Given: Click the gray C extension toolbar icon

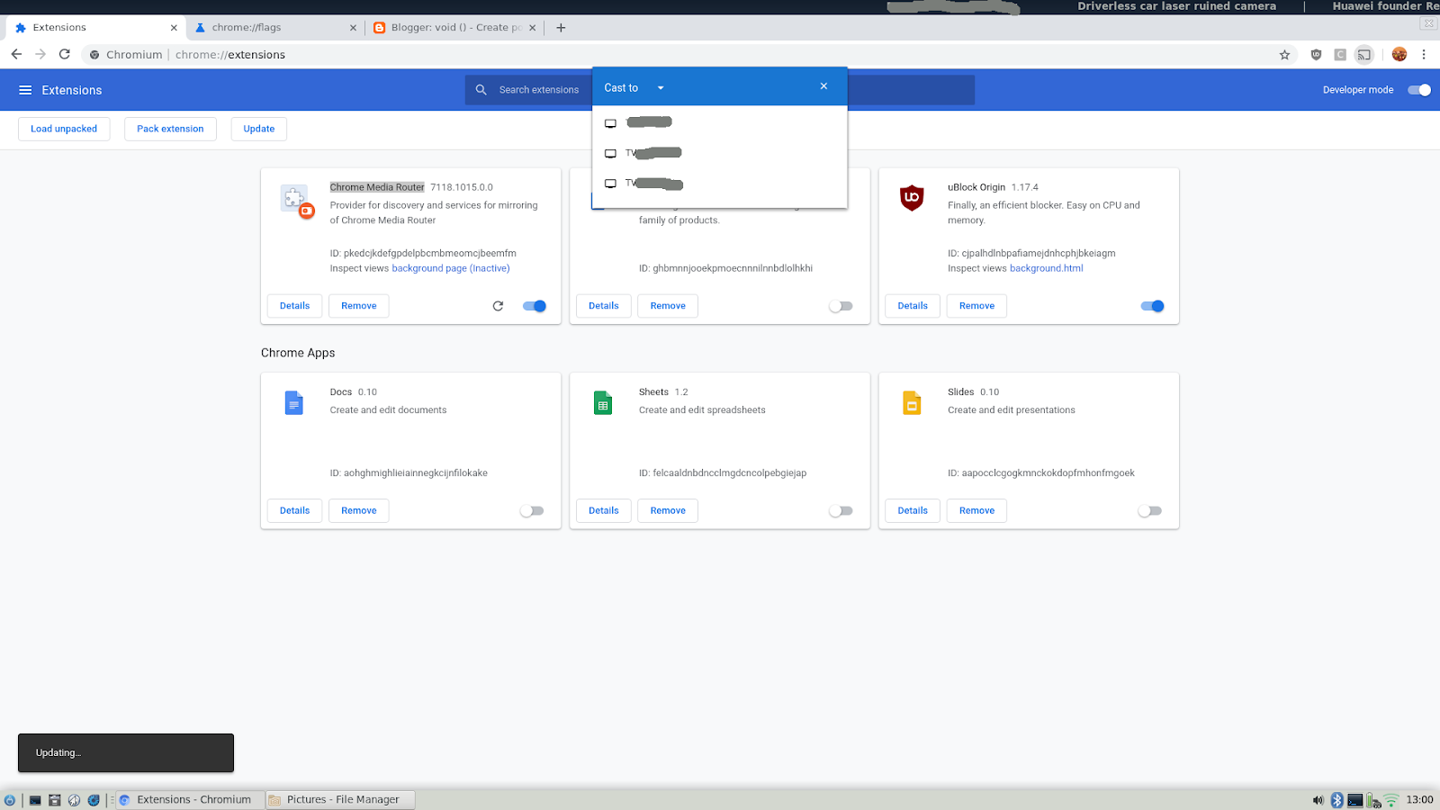Looking at the screenshot, I should 1340,55.
